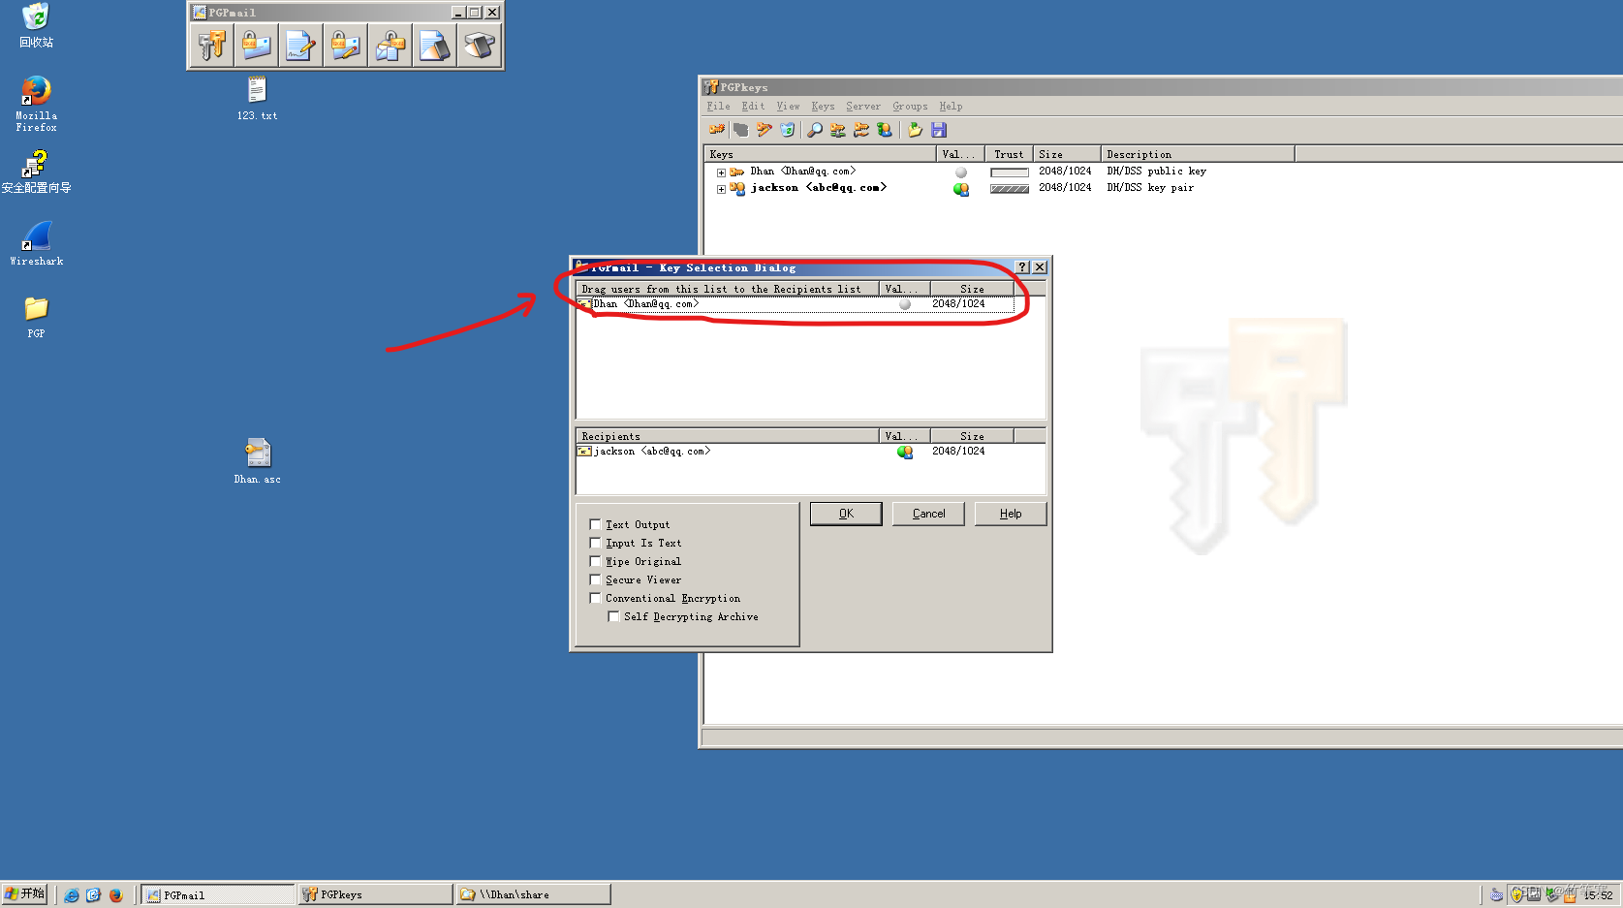Click the question mark help button in dialog title

coord(1022,267)
